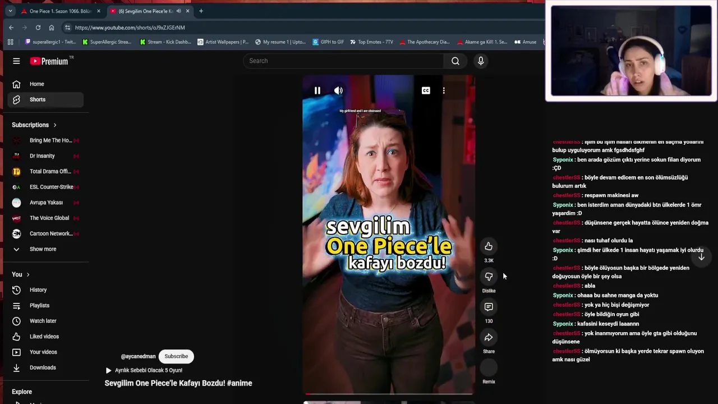The height and width of the screenshot is (404, 718).
Task: Open Bring Me The Ho... subscription
Action: tap(46, 140)
